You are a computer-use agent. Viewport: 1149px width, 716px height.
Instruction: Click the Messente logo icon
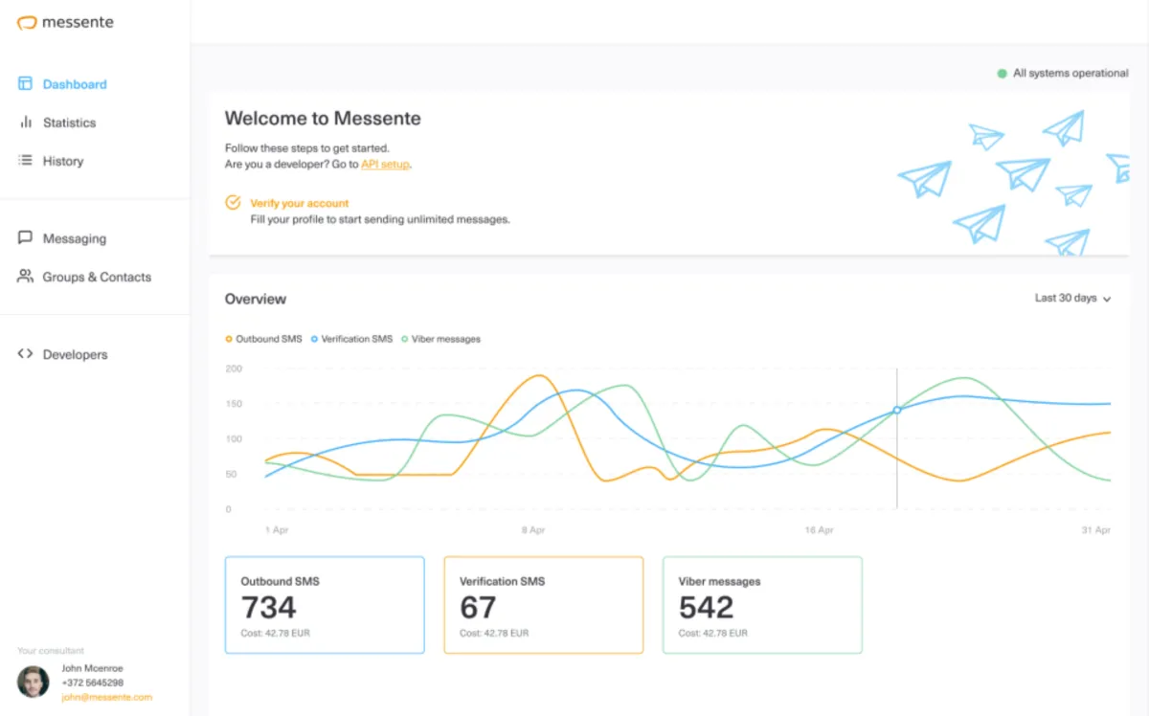pyautogui.click(x=27, y=22)
